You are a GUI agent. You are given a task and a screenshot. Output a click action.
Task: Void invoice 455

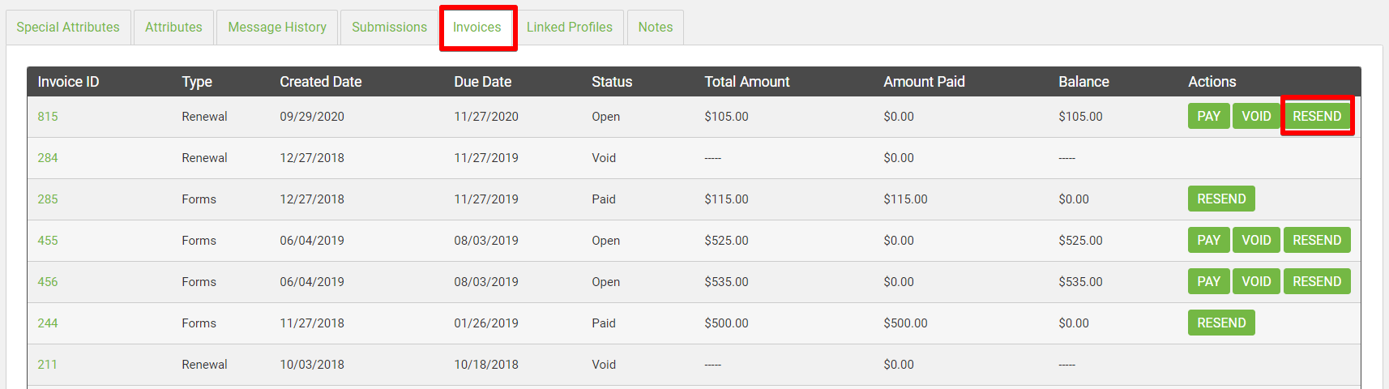pos(1256,240)
